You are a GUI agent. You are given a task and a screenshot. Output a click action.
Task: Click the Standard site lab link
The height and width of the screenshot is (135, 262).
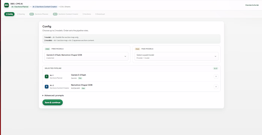coord(252,5)
